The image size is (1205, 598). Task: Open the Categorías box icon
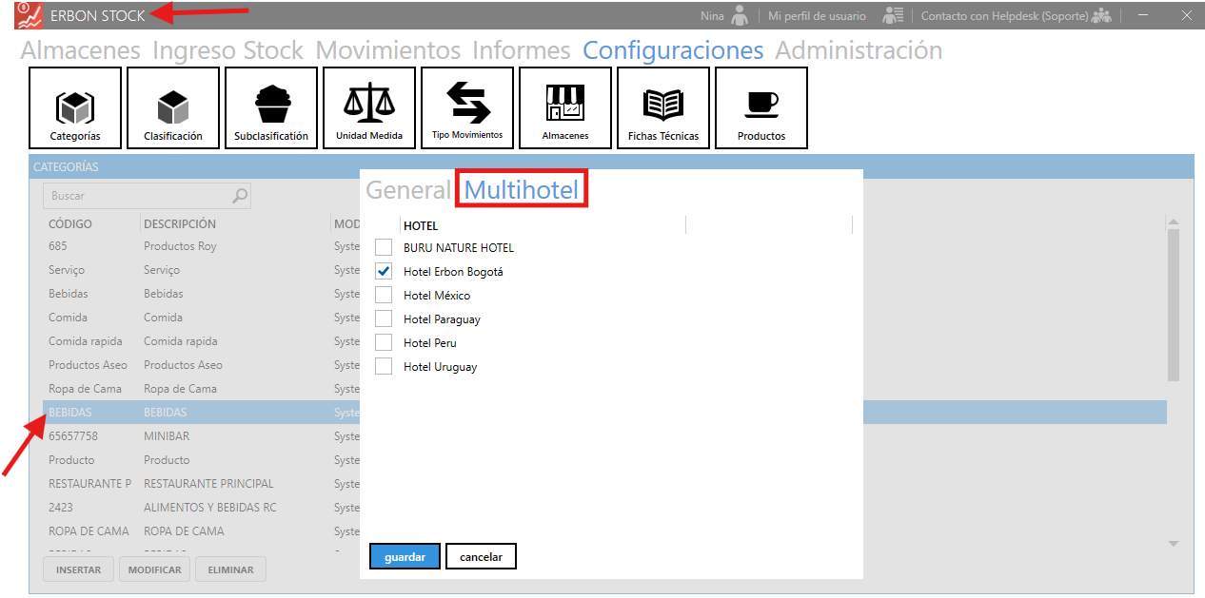point(75,107)
